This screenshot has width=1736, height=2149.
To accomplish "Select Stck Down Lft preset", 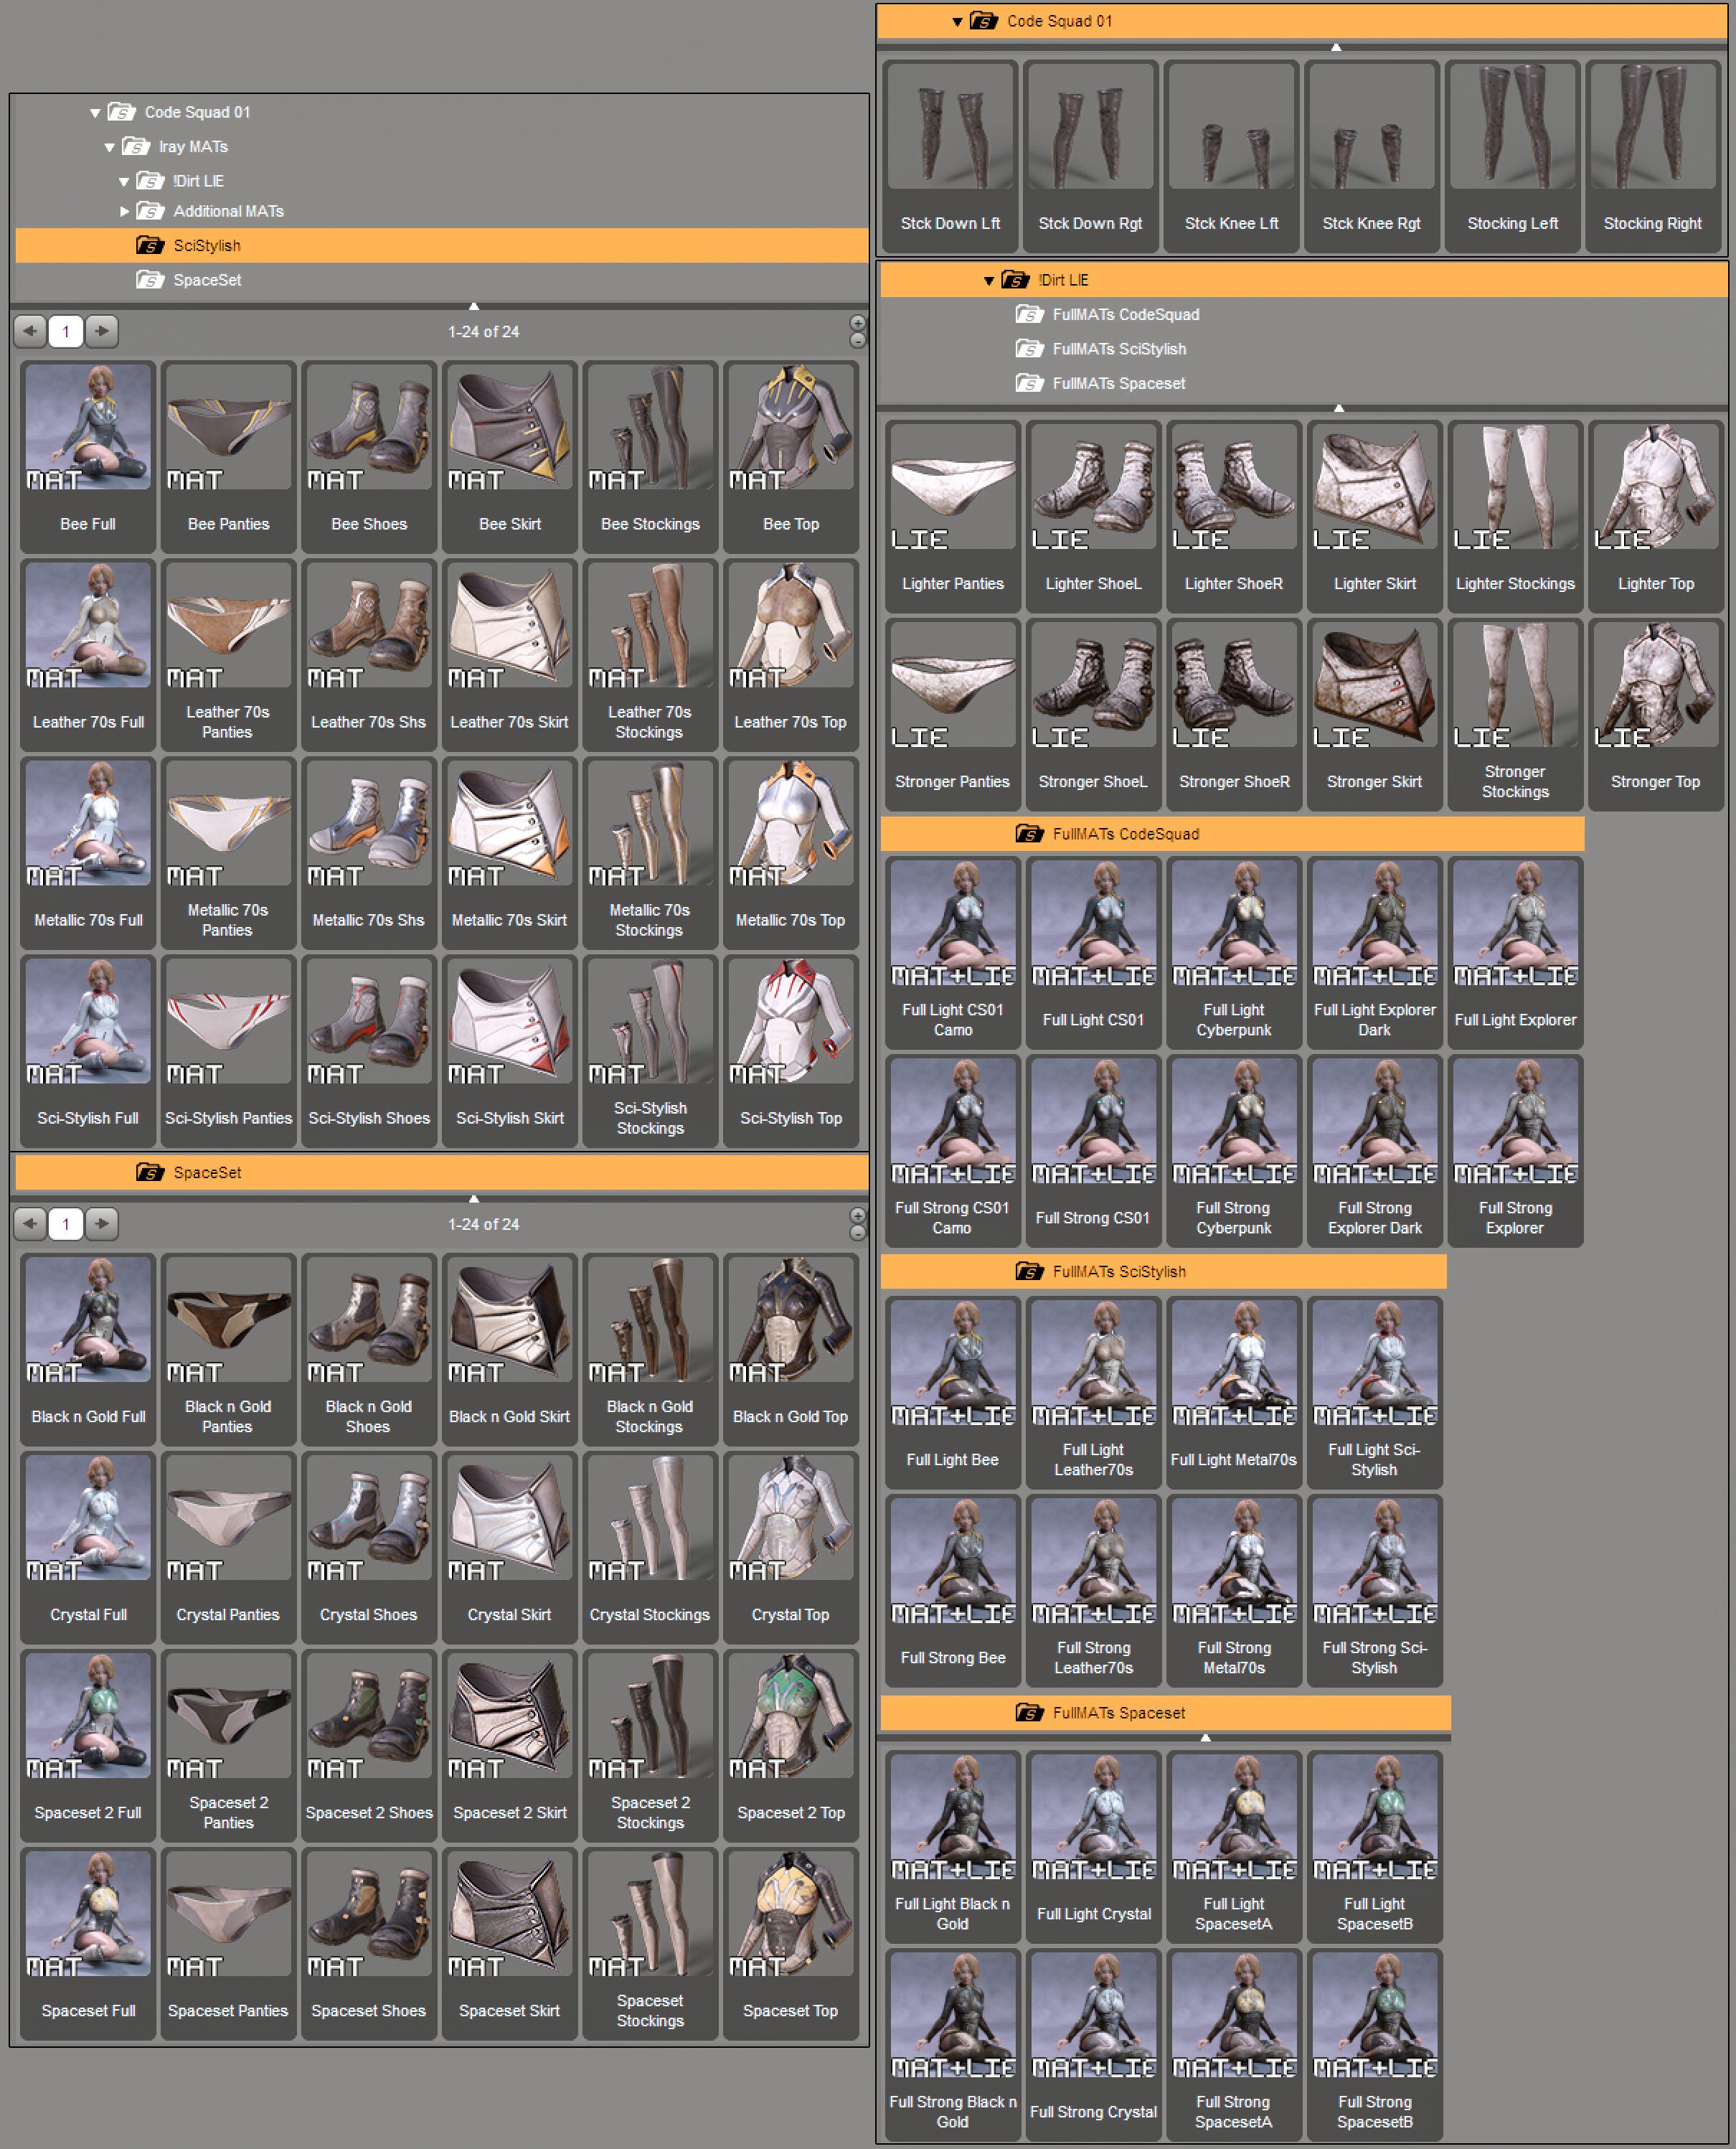I will 951,155.
